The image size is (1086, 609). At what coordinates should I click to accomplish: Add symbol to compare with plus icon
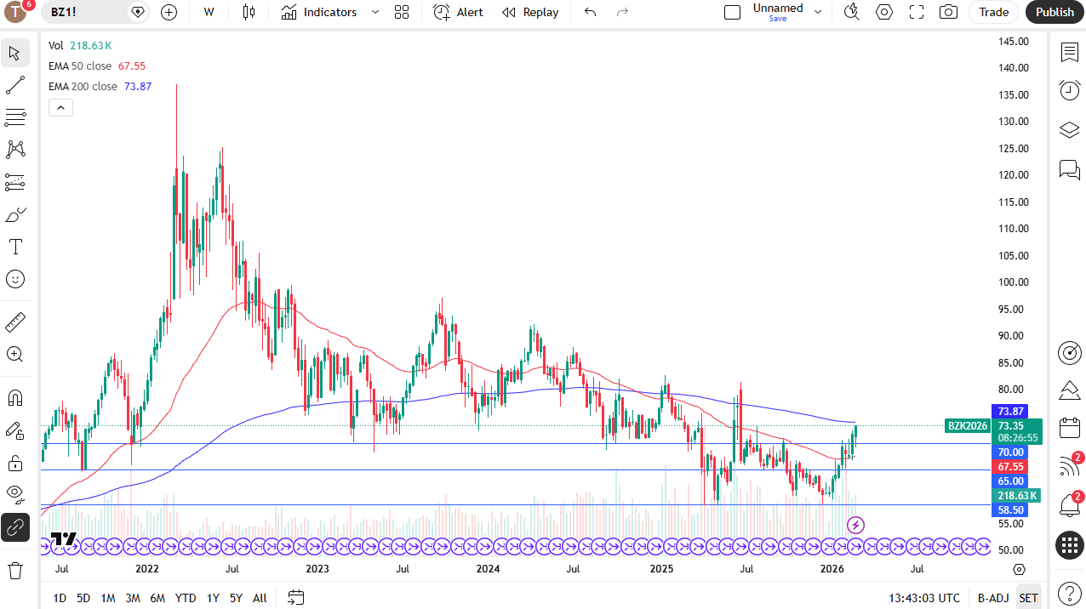click(169, 12)
